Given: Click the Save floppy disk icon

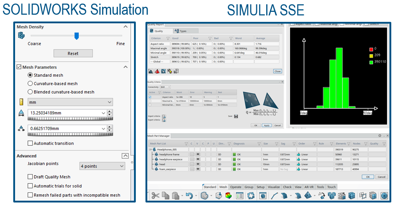Looking at the screenshot, I should [236, 116].
